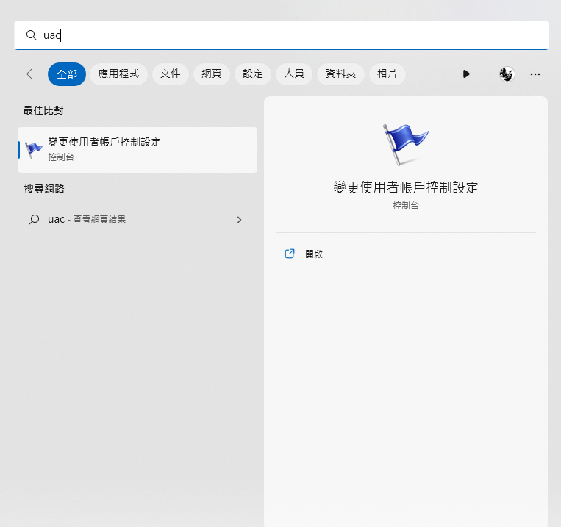Viewport: 561px width, 527px height.
Task: Click the open-external icon next to 開啟
Action: pos(290,254)
